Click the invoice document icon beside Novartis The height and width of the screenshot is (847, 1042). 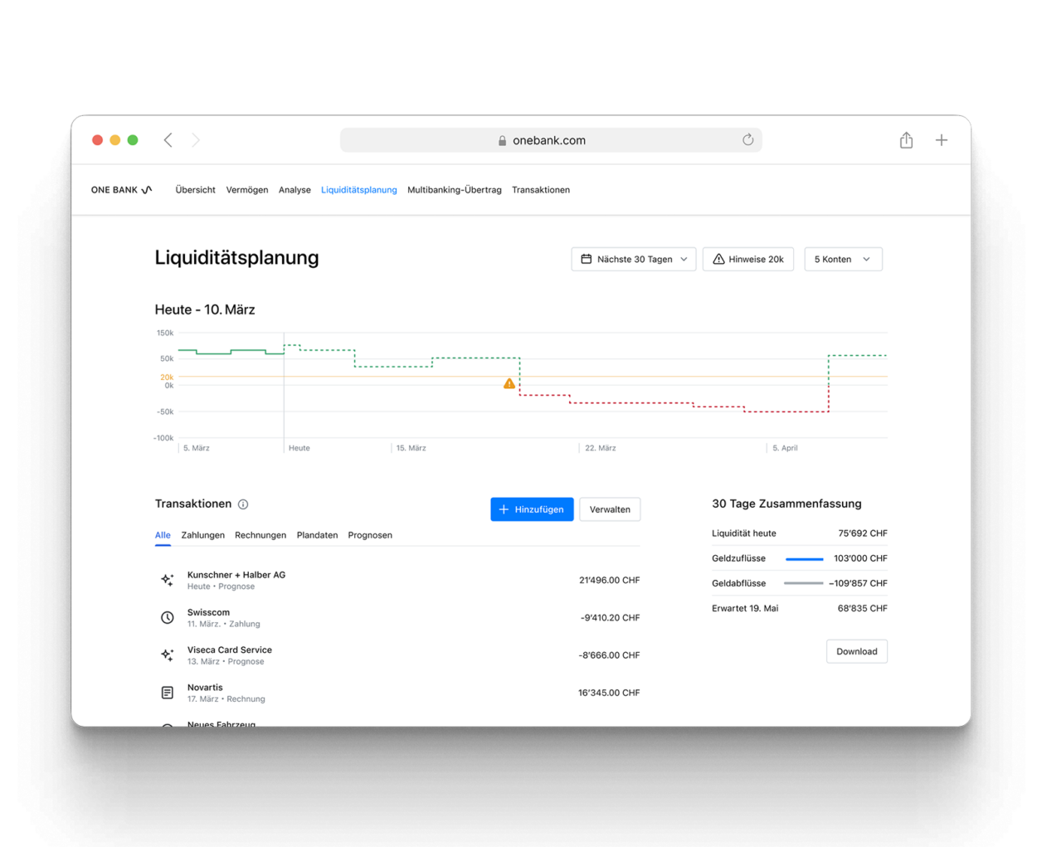pyautogui.click(x=168, y=693)
